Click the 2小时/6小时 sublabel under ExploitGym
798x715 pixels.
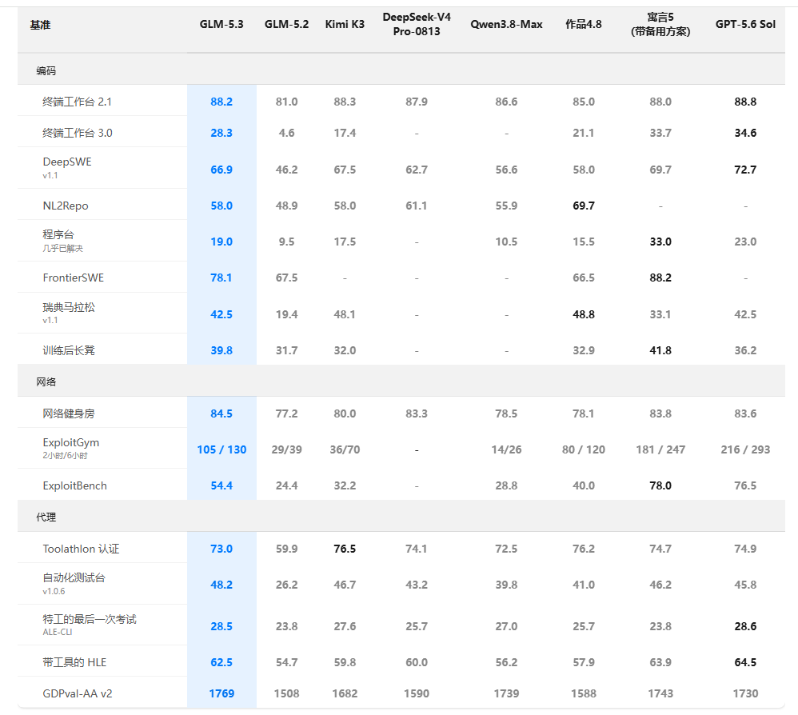(65, 455)
